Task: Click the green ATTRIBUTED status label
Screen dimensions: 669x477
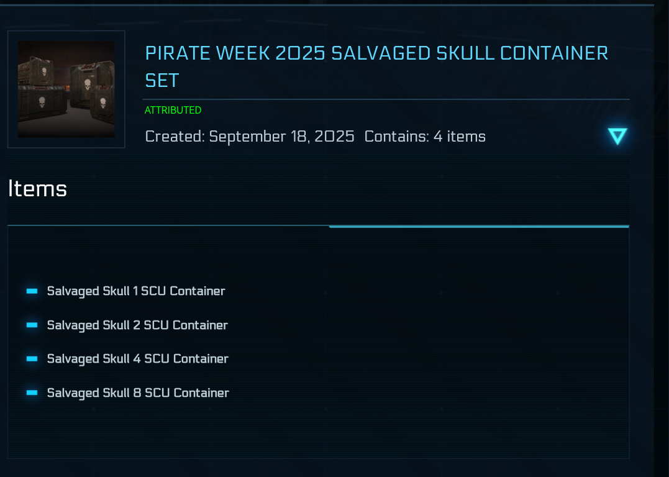Action: coord(173,111)
